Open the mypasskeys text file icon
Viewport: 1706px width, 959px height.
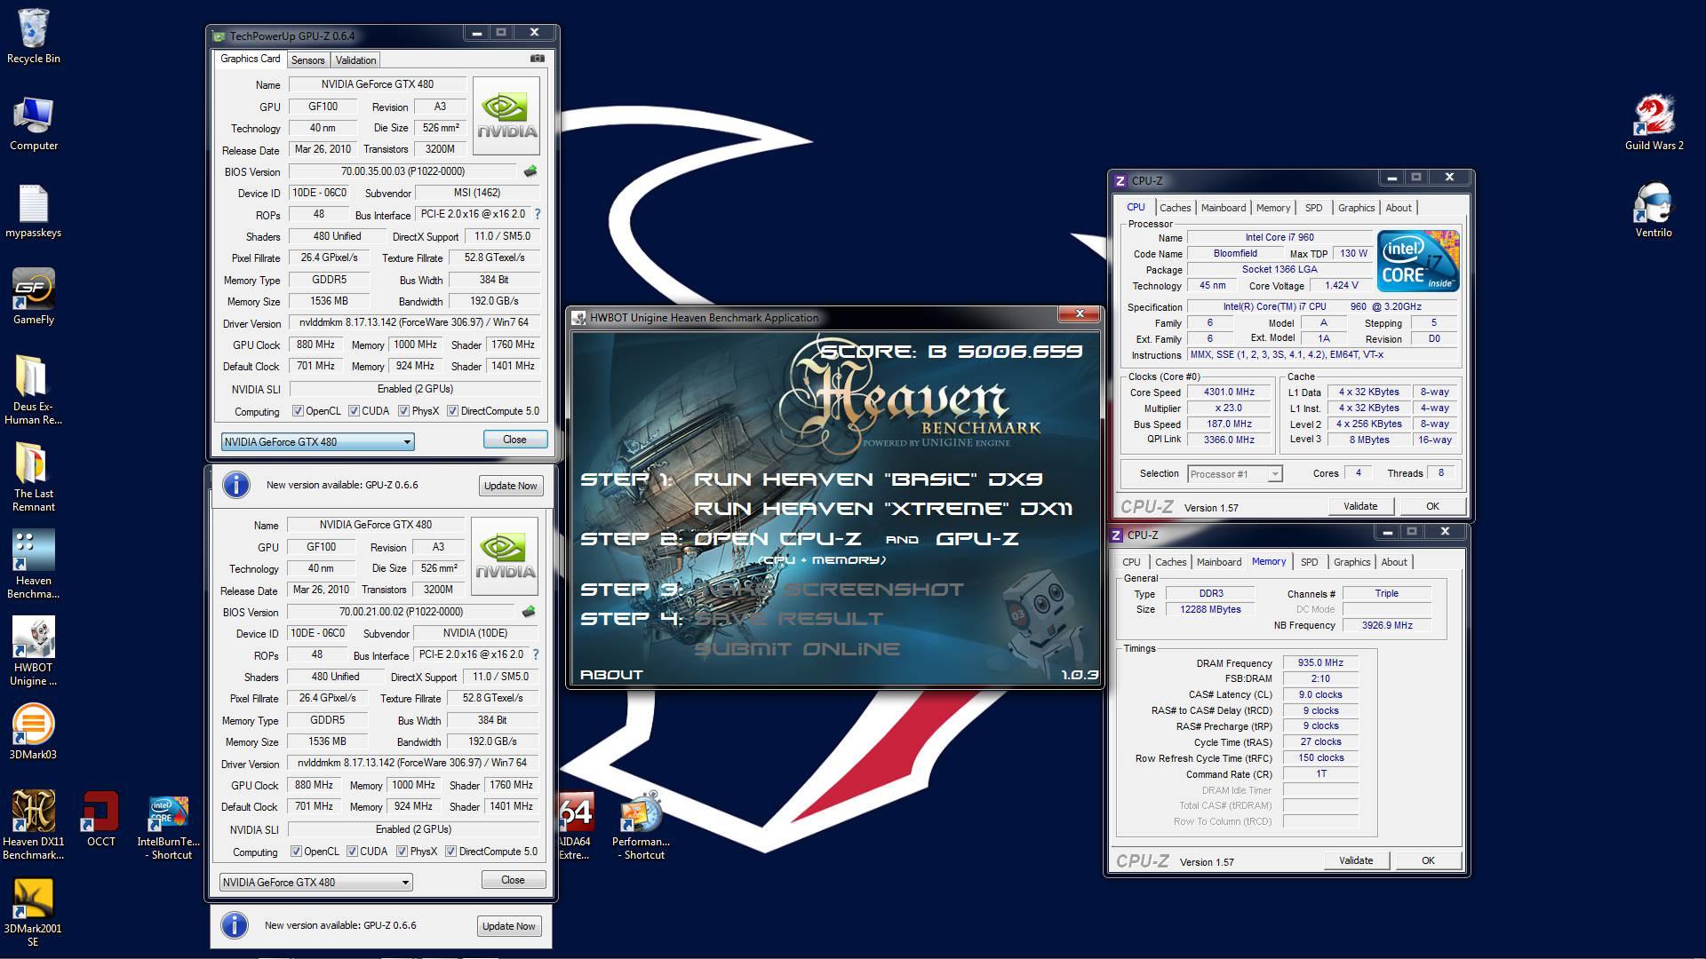click(x=34, y=210)
